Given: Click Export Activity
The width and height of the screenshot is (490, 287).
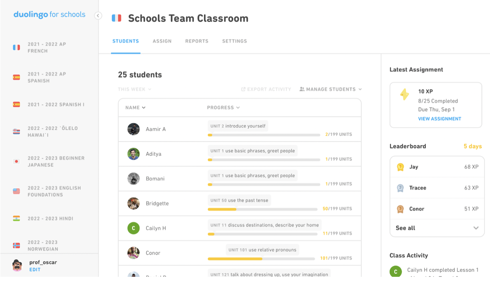Looking at the screenshot, I should pos(266,89).
